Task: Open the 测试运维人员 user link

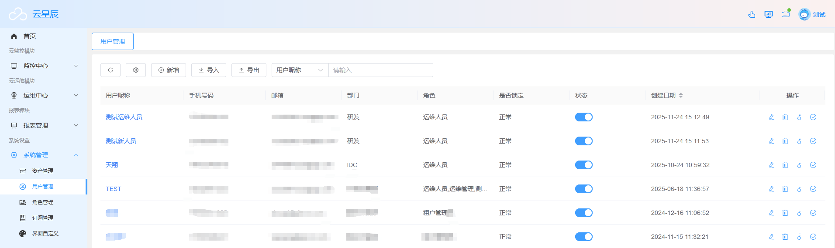Action: tap(124, 117)
